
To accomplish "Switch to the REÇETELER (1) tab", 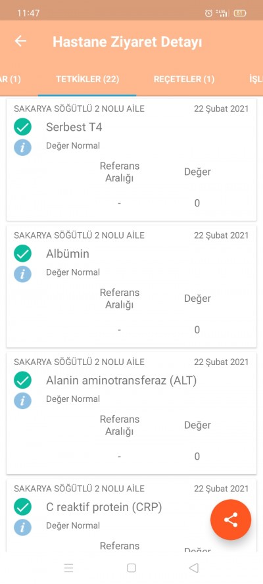I will [x=184, y=80].
